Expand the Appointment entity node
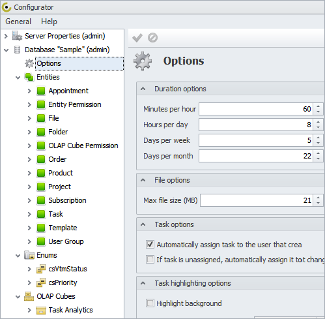 (29, 91)
